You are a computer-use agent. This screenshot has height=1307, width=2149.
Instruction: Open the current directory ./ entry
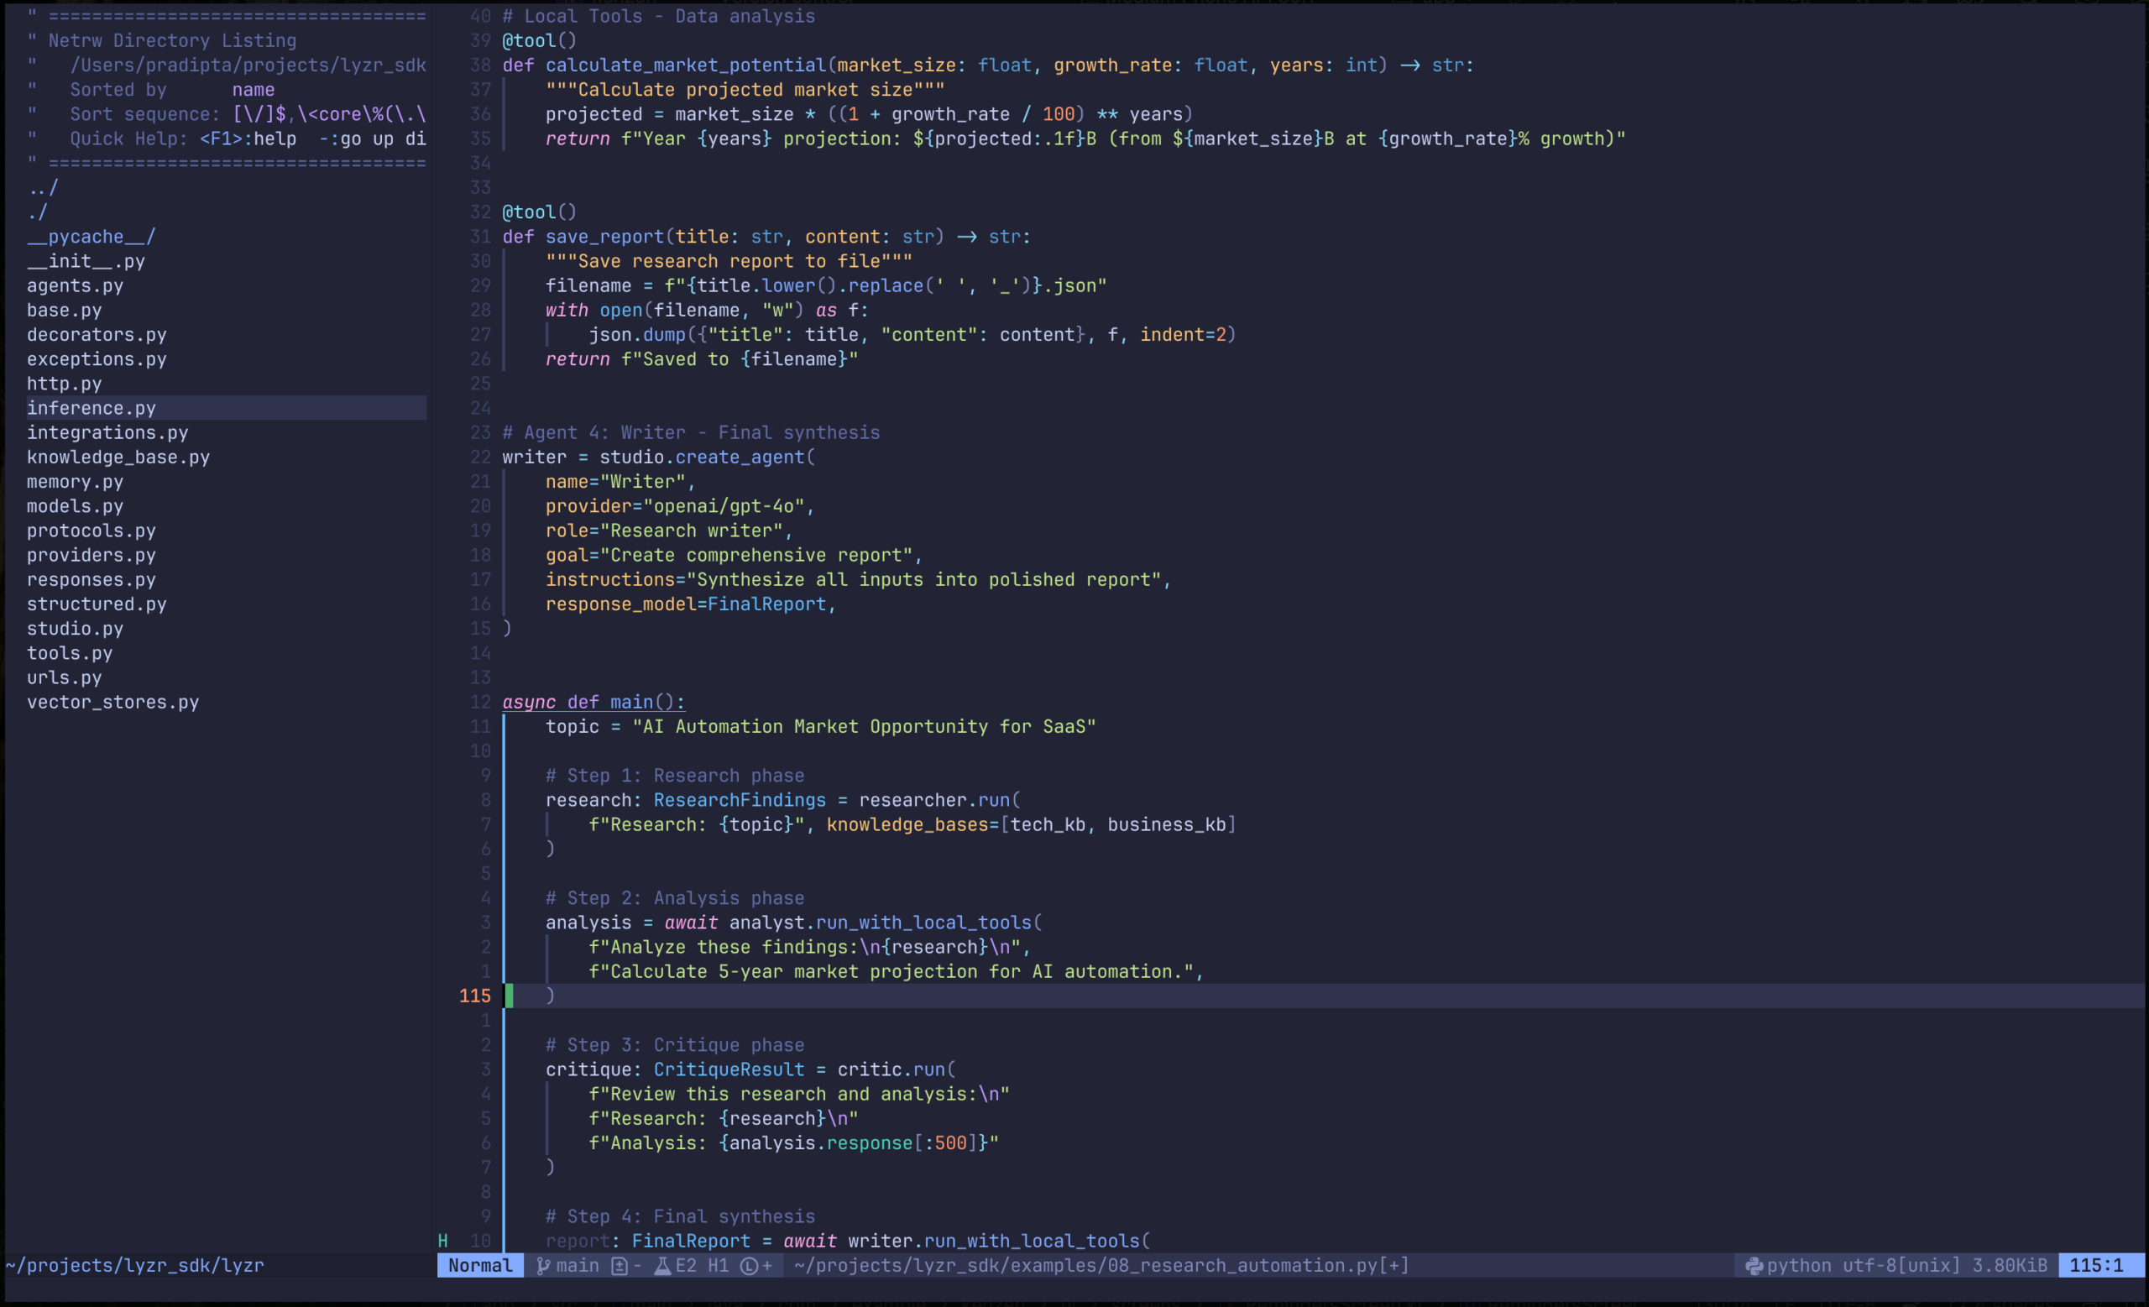click(x=38, y=212)
